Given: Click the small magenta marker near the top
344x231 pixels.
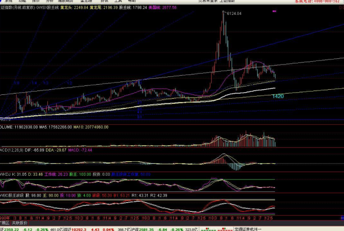Looking at the screenshot, I should pyautogui.click(x=274, y=11).
